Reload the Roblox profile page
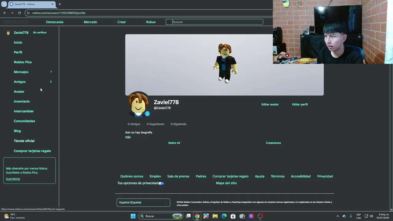 (19, 13)
